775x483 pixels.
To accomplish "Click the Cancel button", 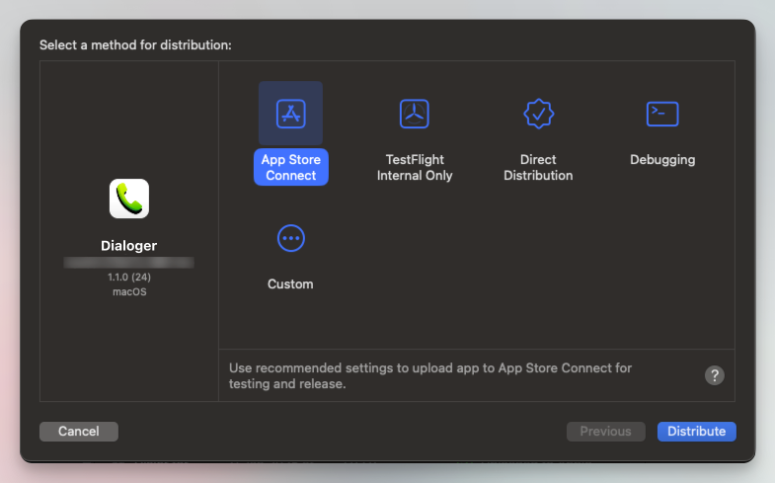I will tap(79, 431).
